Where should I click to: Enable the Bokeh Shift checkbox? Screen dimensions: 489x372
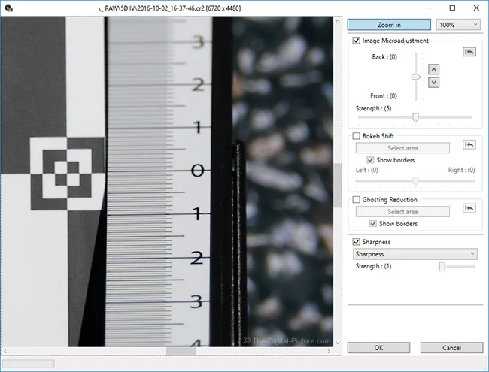pyautogui.click(x=356, y=136)
